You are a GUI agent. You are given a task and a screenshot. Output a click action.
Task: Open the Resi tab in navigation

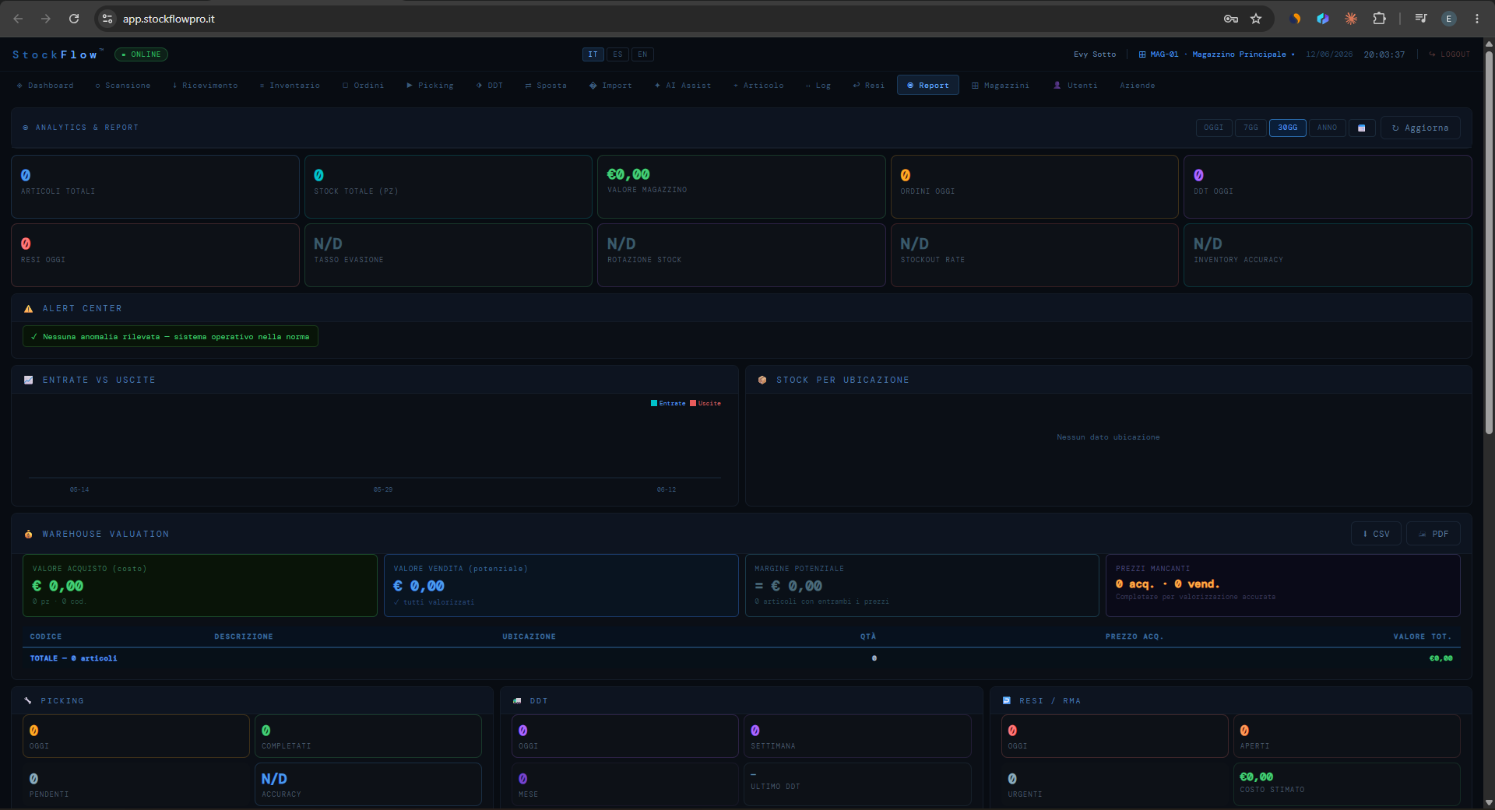[869, 86]
